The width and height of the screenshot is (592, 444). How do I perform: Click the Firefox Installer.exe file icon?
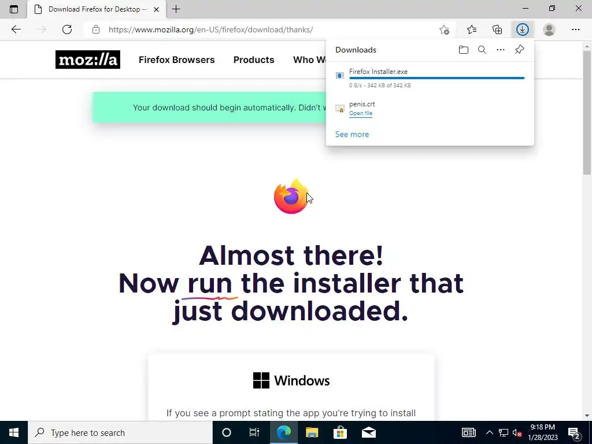click(340, 76)
